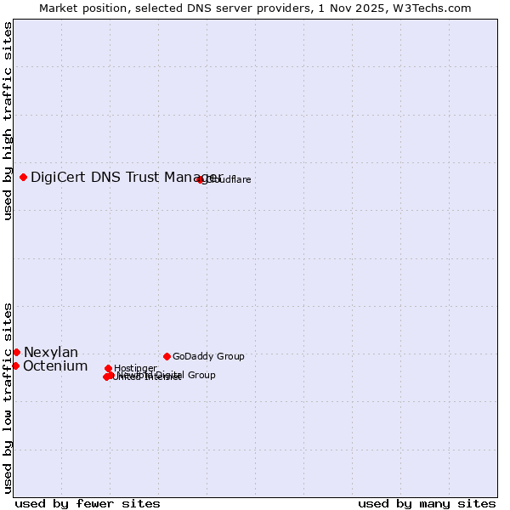Click the GoDaddy Group label
The width and height of the screenshot is (510, 510).
[208, 357]
